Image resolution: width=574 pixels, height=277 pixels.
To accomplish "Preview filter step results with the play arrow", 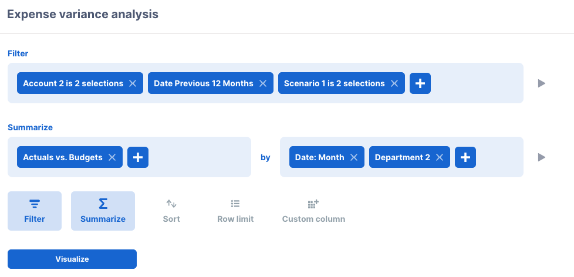I will (542, 83).
